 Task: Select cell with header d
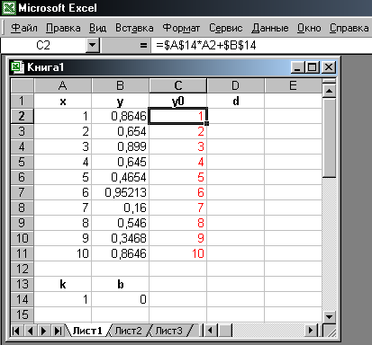tap(236, 101)
